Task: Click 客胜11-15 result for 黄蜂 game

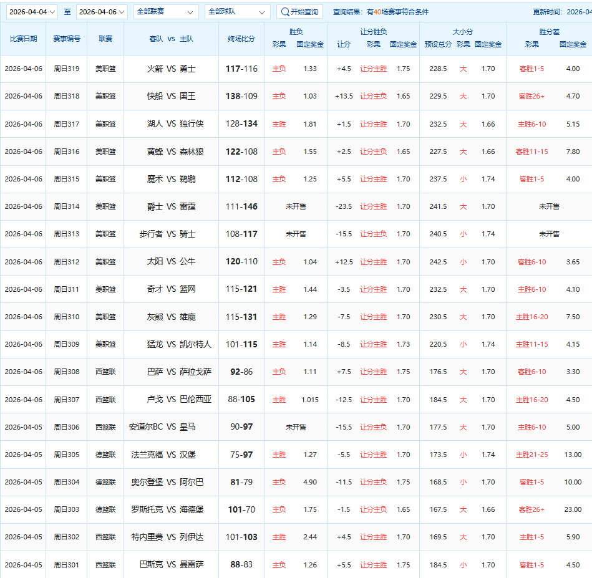Action: pyautogui.click(x=531, y=152)
